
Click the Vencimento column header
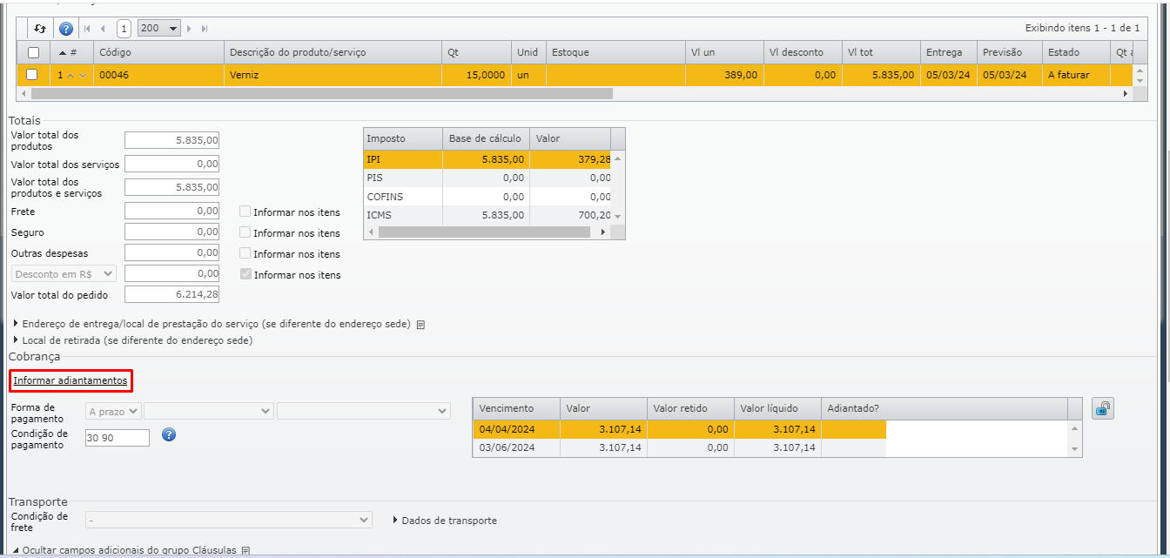point(506,408)
